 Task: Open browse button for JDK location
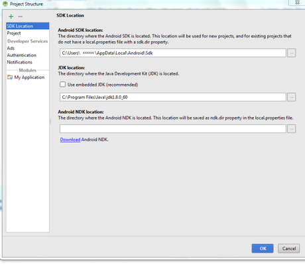click(x=292, y=97)
